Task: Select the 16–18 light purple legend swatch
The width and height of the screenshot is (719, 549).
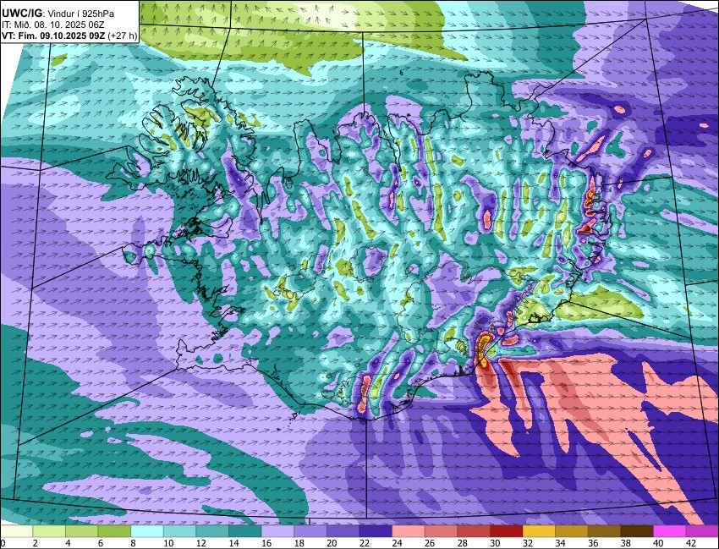Action: pos(277,531)
